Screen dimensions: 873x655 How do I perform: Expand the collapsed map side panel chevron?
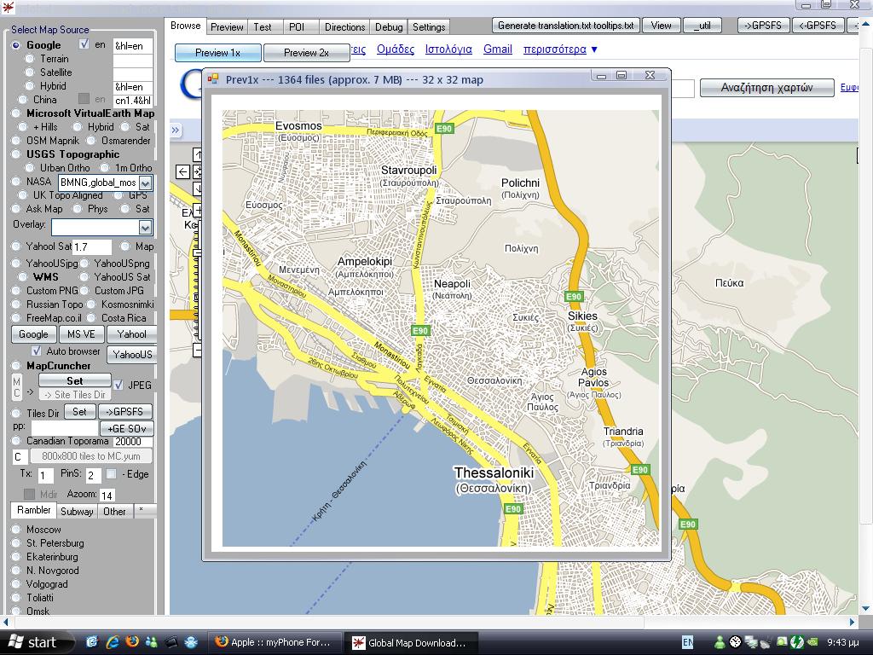tap(176, 130)
